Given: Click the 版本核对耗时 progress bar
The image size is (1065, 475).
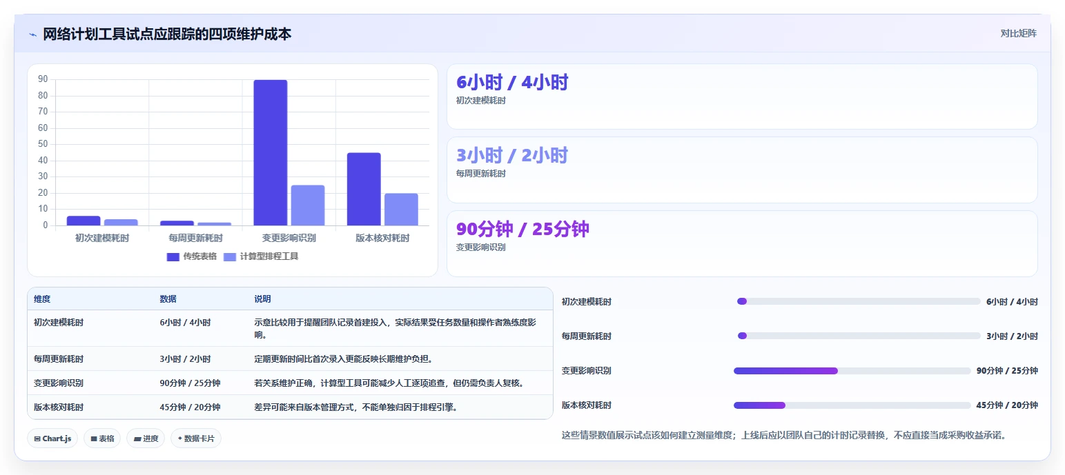Looking at the screenshot, I should pos(852,405).
